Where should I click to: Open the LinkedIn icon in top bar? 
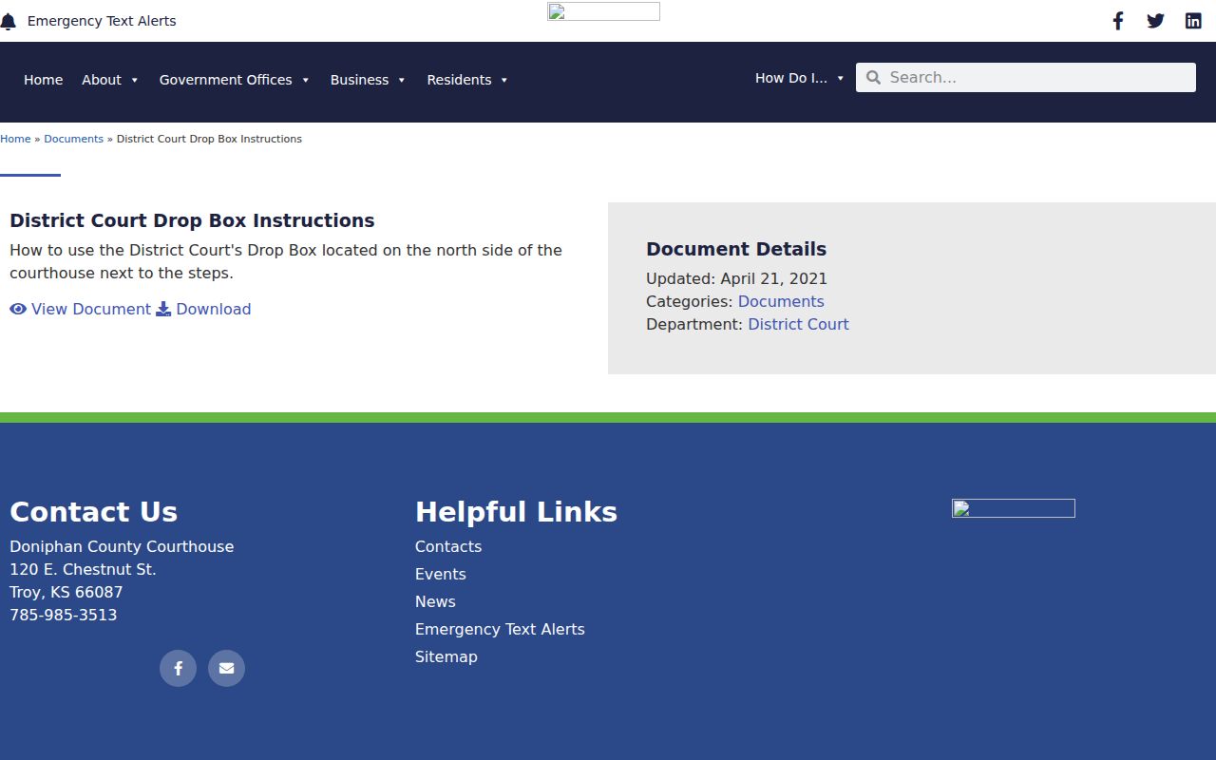(x=1193, y=21)
